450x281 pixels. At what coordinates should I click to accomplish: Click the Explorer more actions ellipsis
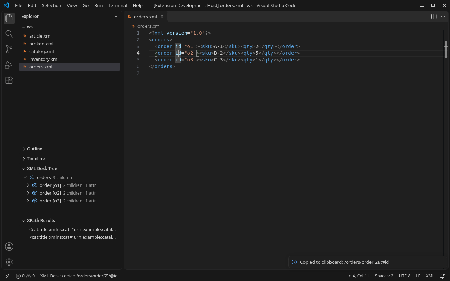117,17
